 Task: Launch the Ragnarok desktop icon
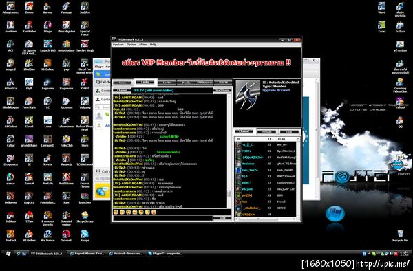66,84
